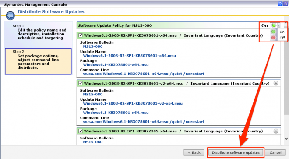Click the Distribute software updates button
This screenshot has width=289, height=159.
pyautogui.click(x=236, y=152)
